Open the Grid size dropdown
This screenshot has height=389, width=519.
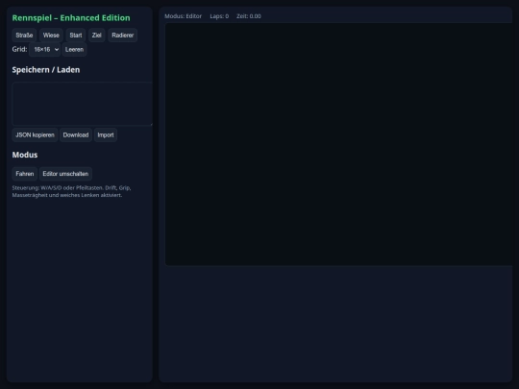[44, 49]
